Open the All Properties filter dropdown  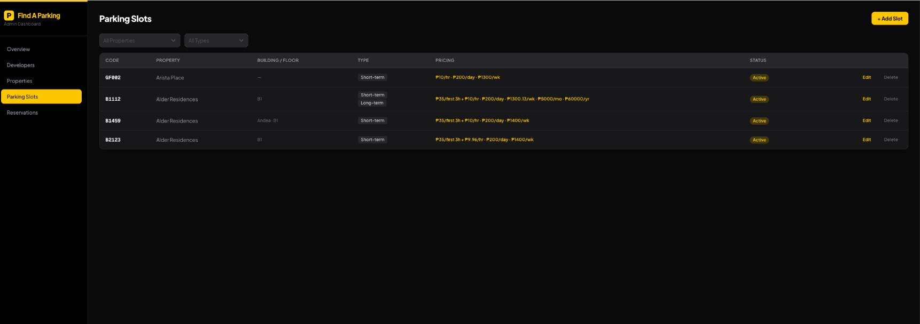(139, 40)
